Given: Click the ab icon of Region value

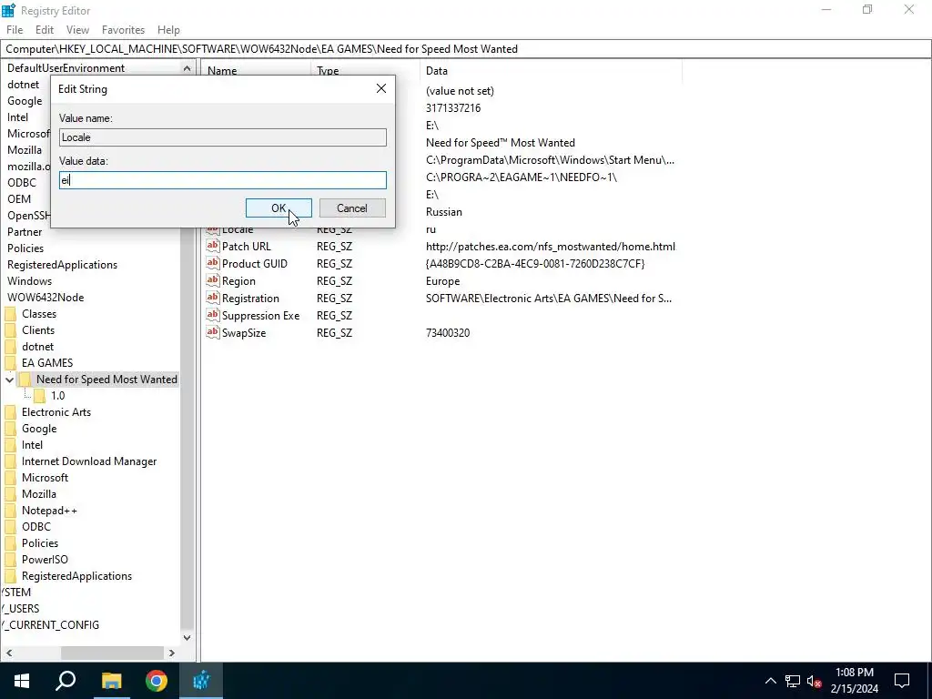Looking at the screenshot, I should tap(213, 280).
